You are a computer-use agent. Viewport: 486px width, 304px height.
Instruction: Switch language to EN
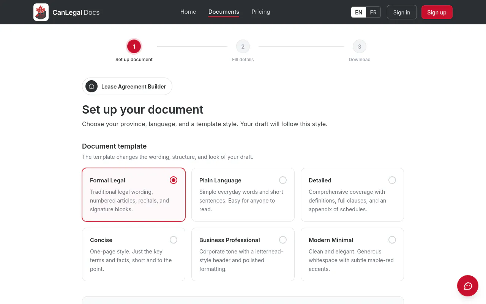(359, 12)
